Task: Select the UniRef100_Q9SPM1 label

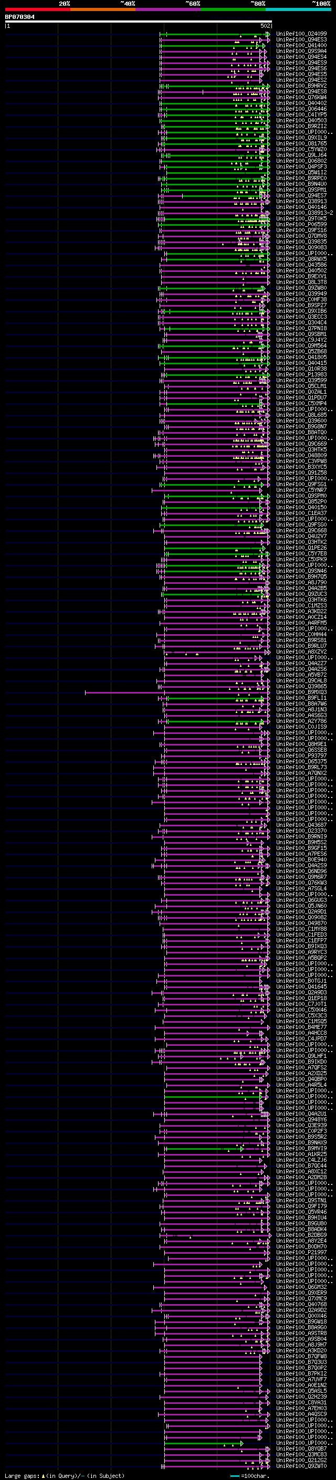Action: (301, 190)
